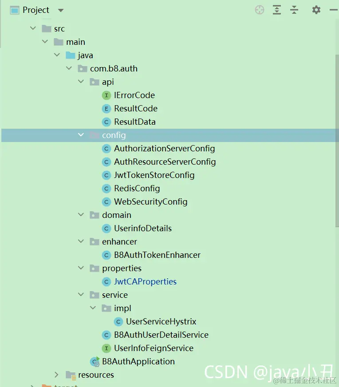Select the domain package label
This screenshot has width=339, height=387.
coord(117,215)
